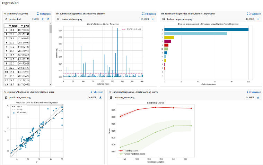This screenshot has width=263, height=165.
Task: Open the prediction_error panel in Fullscreen
Action: (x=96, y=92)
